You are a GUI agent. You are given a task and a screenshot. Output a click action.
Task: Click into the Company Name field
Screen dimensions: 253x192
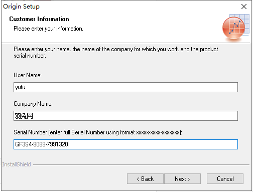click(125, 116)
